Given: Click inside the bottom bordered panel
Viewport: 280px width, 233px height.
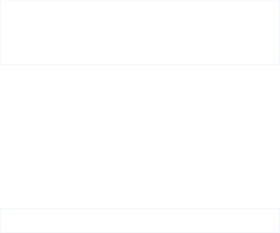Looking at the screenshot, I should tap(140, 221).
